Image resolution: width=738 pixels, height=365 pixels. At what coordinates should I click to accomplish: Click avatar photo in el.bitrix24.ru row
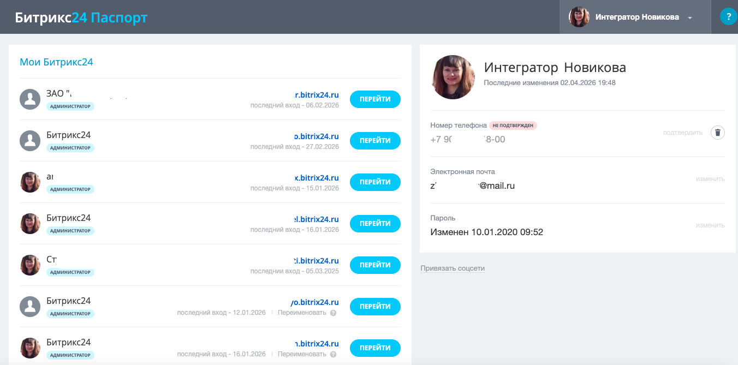(30, 224)
